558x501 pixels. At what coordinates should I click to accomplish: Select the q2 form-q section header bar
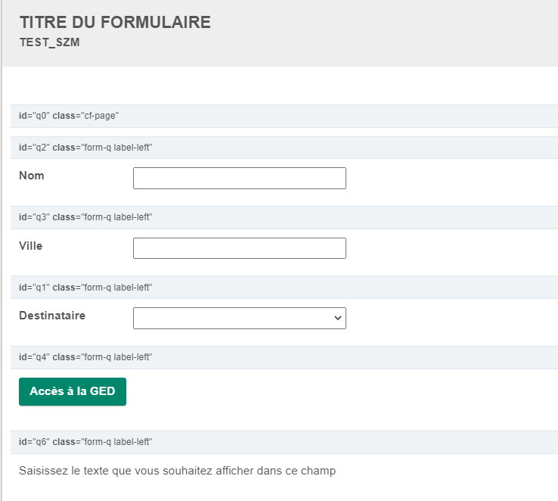284,148
